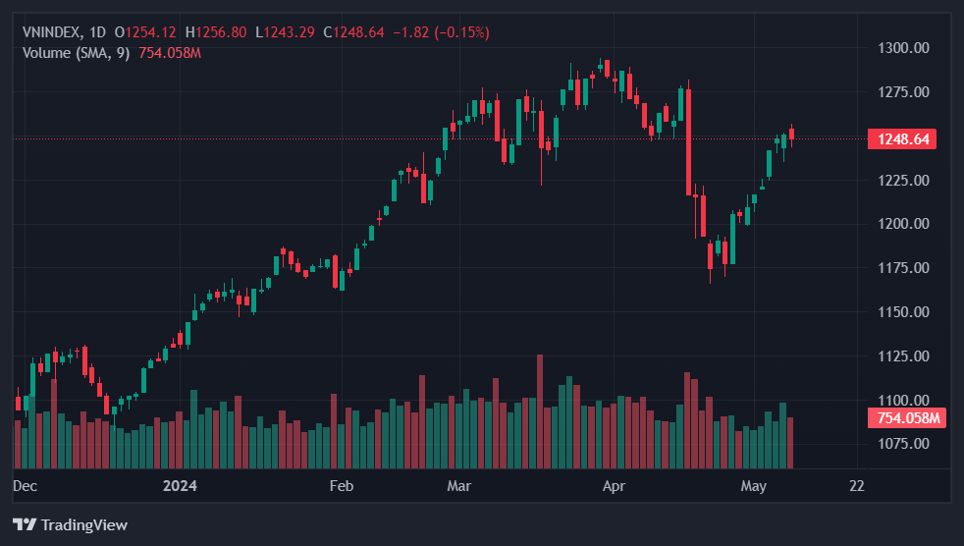Open the TradingView text link
The height and width of the screenshot is (546, 964).
[83, 525]
